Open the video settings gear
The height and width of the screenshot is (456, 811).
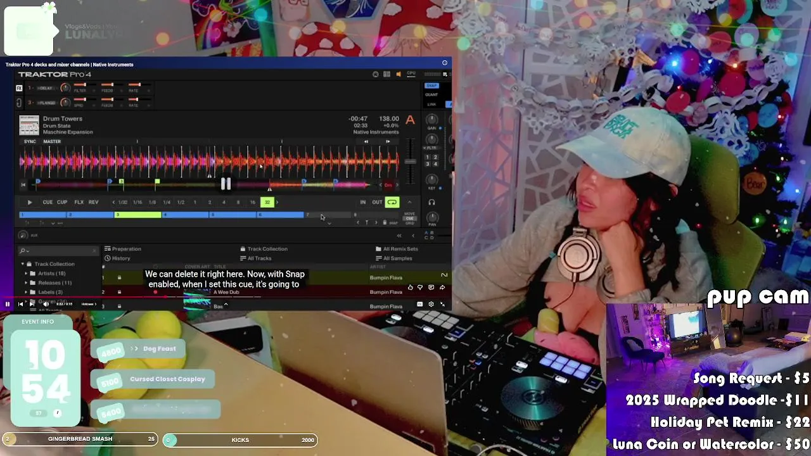tap(431, 304)
